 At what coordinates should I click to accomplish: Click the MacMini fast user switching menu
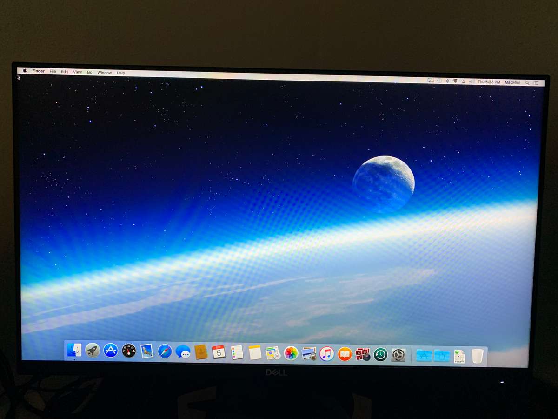(512, 82)
